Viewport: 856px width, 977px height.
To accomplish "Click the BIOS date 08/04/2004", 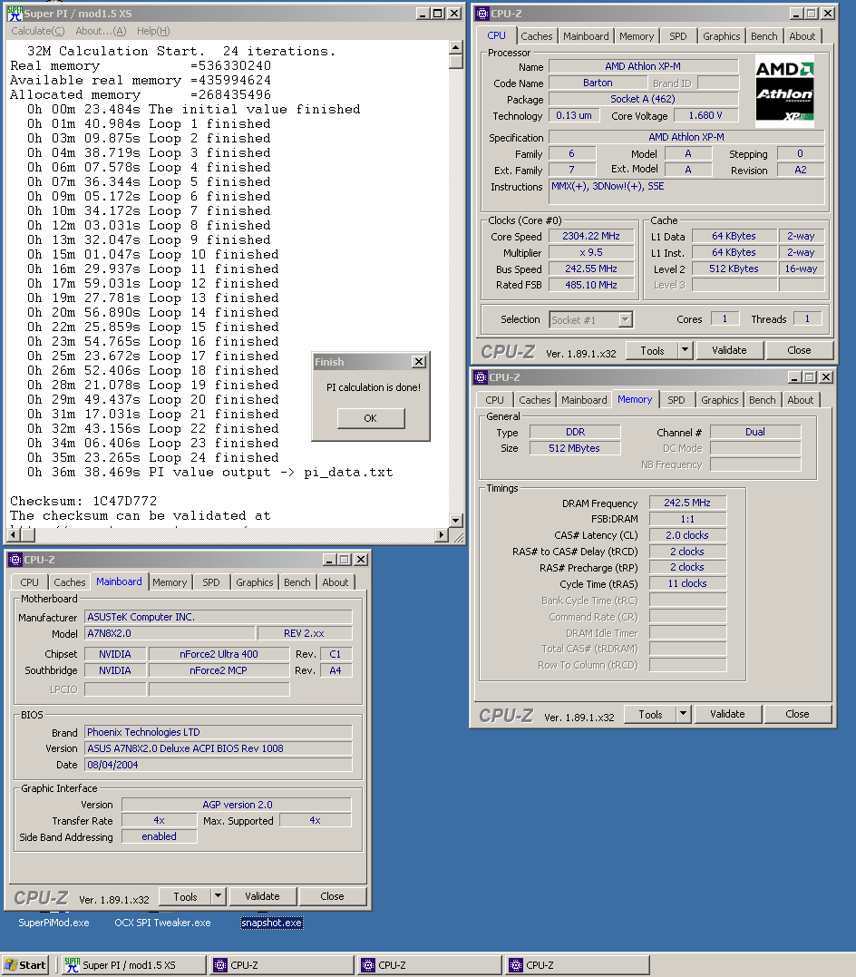I will [218, 765].
